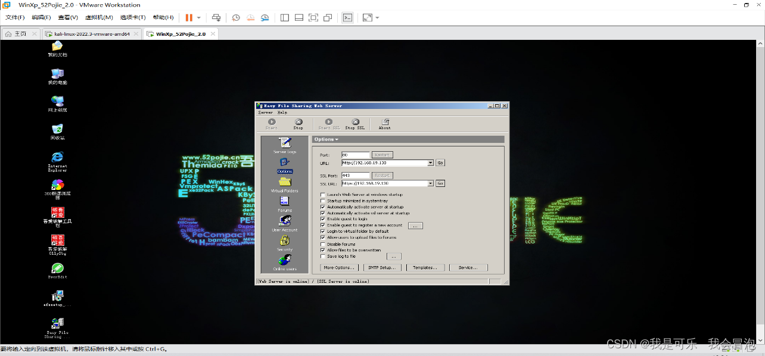Click browse button beside Save log to file
The image size is (765, 356).
pyautogui.click(x=394, y=257)
